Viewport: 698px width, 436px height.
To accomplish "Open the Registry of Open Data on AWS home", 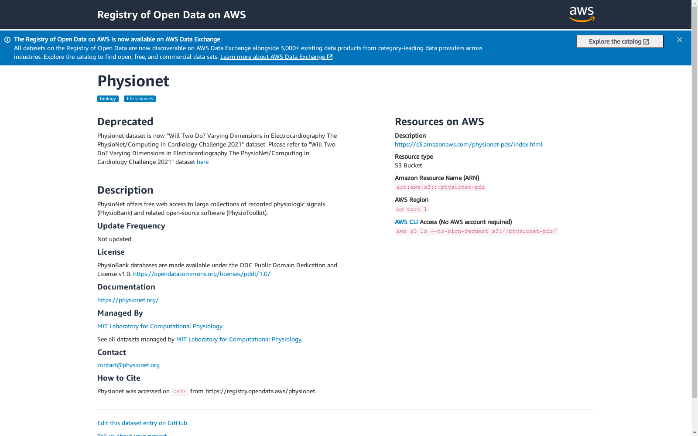I will 171,15.
